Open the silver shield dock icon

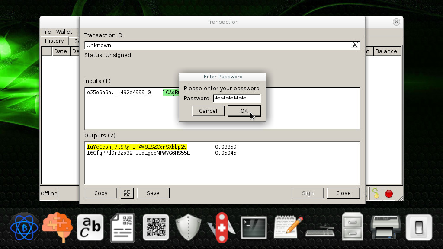point(189,227)
